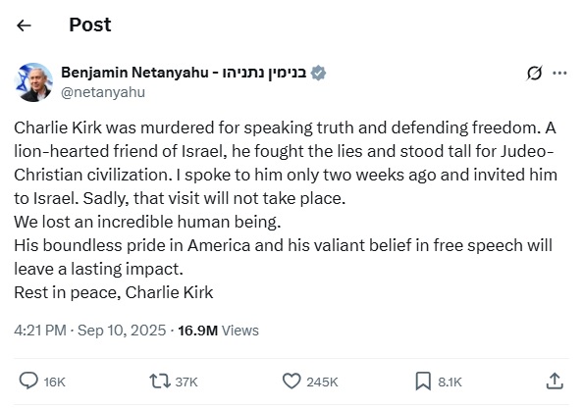Like the post with heart icon
Image resolution: width=583 pixels, height=408 pixels.
(x=291, y=382)
